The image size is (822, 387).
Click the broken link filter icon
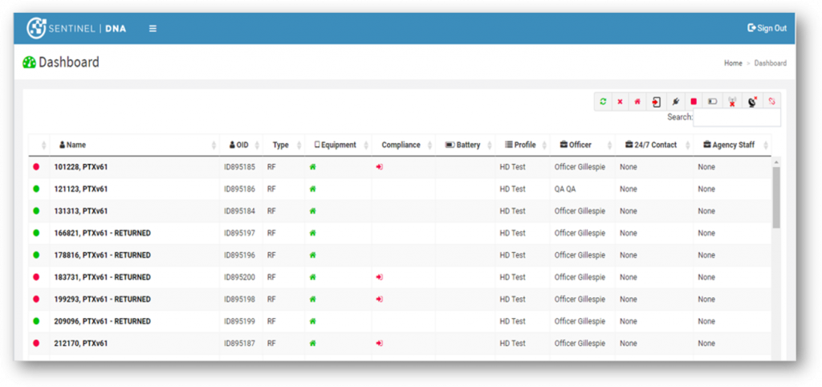click(771, 102)
